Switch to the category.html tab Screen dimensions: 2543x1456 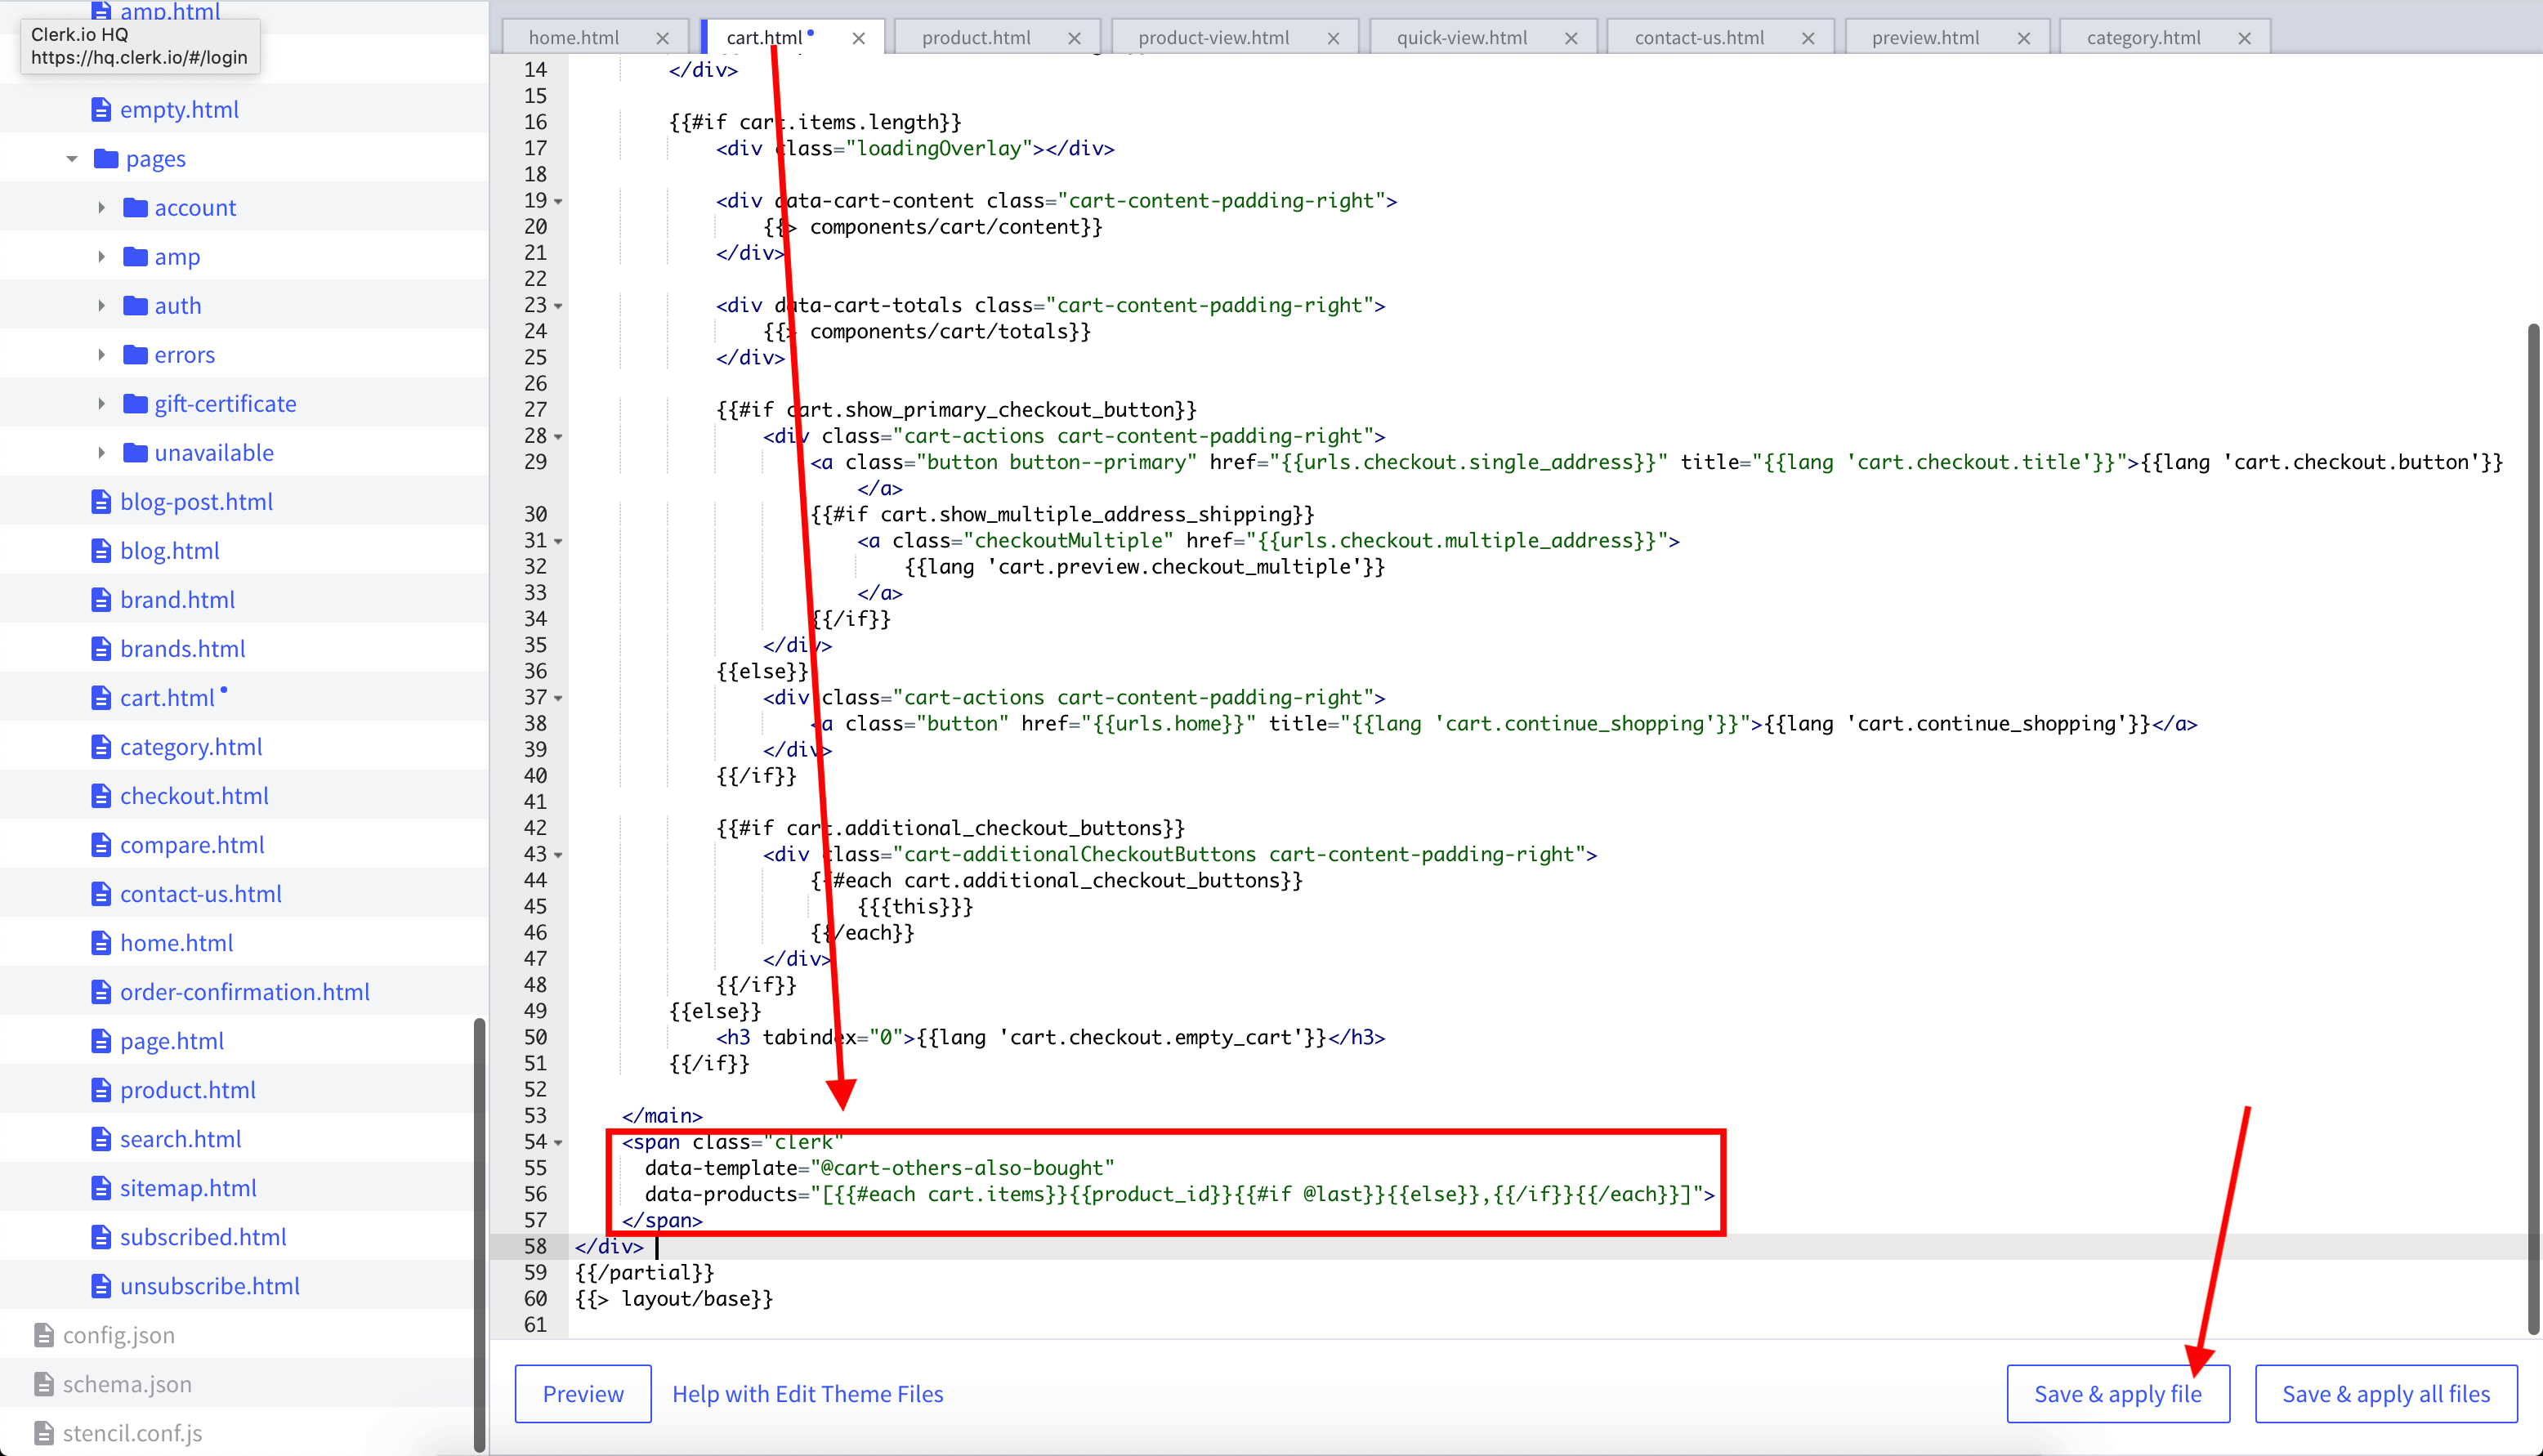click(2143, 38)
